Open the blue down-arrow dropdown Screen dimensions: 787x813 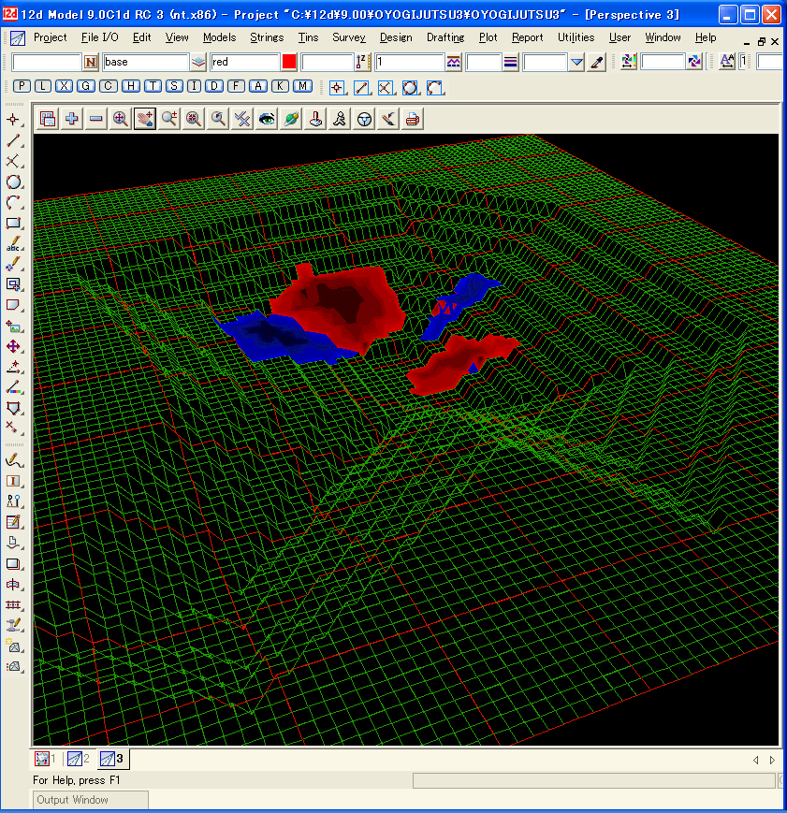click(x=576, y=63)
